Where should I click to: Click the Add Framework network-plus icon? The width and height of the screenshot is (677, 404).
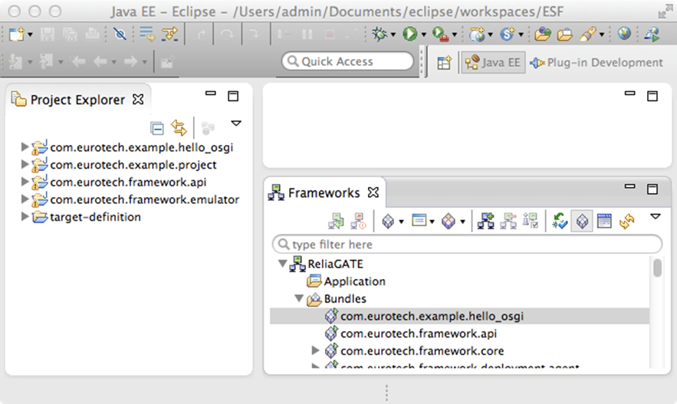(x=486, y=221)
